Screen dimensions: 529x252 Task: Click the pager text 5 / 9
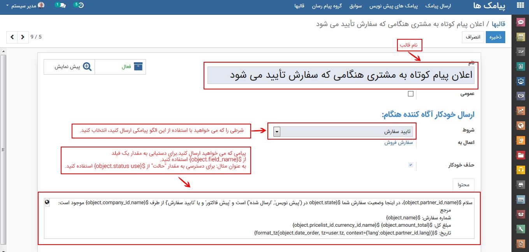36,37
